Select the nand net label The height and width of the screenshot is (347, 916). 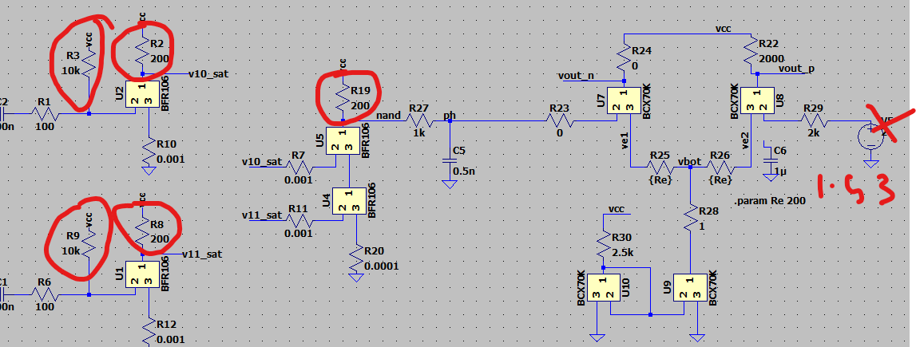388,116
